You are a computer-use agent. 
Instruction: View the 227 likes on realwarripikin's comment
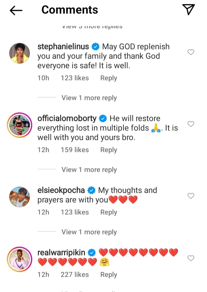(75, 275)
